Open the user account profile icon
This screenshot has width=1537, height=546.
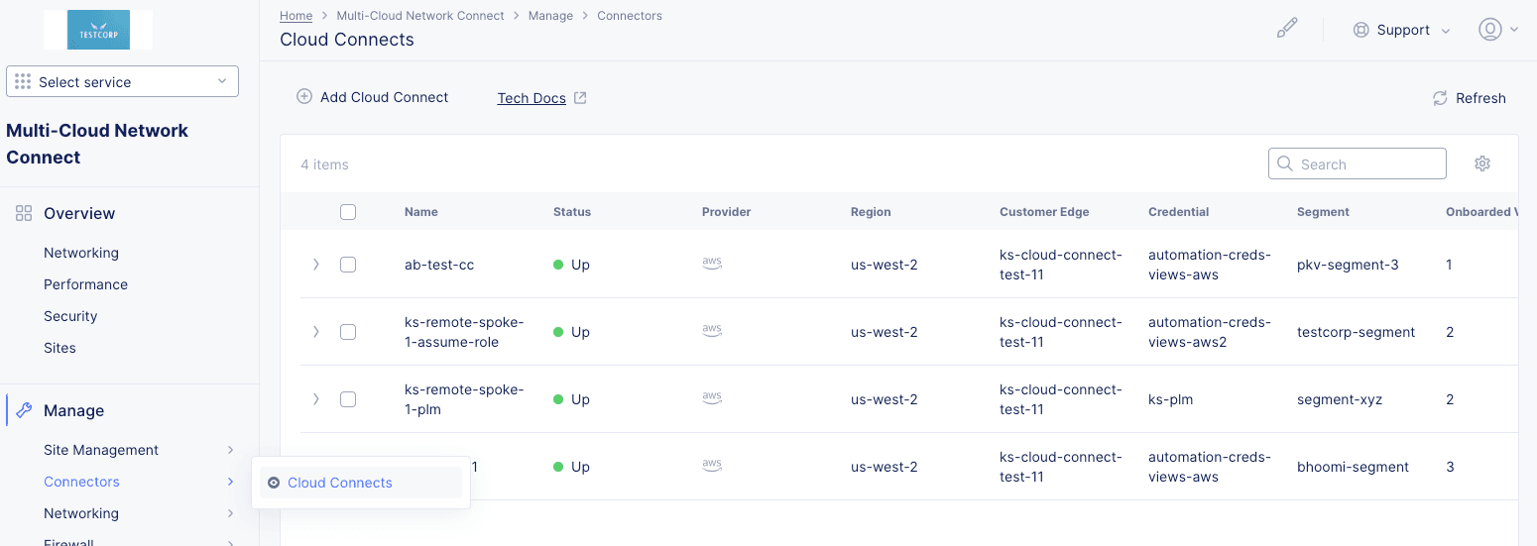(x=1489, y=30)
